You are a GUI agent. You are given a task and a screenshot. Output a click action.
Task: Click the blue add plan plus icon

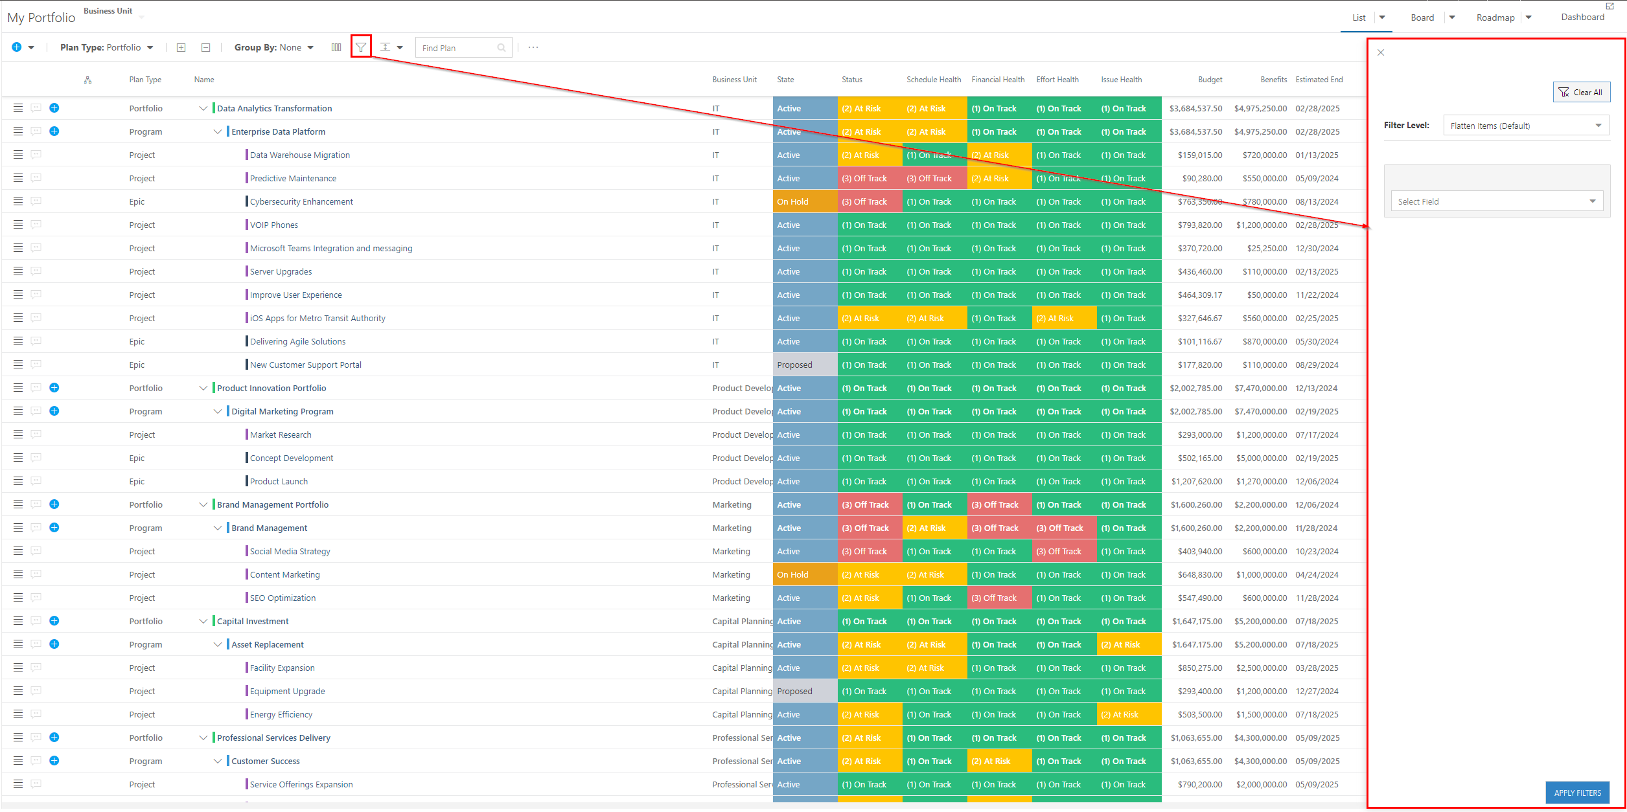pos(17,47)
